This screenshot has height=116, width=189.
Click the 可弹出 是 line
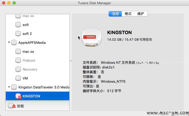(x=91, y=86)
